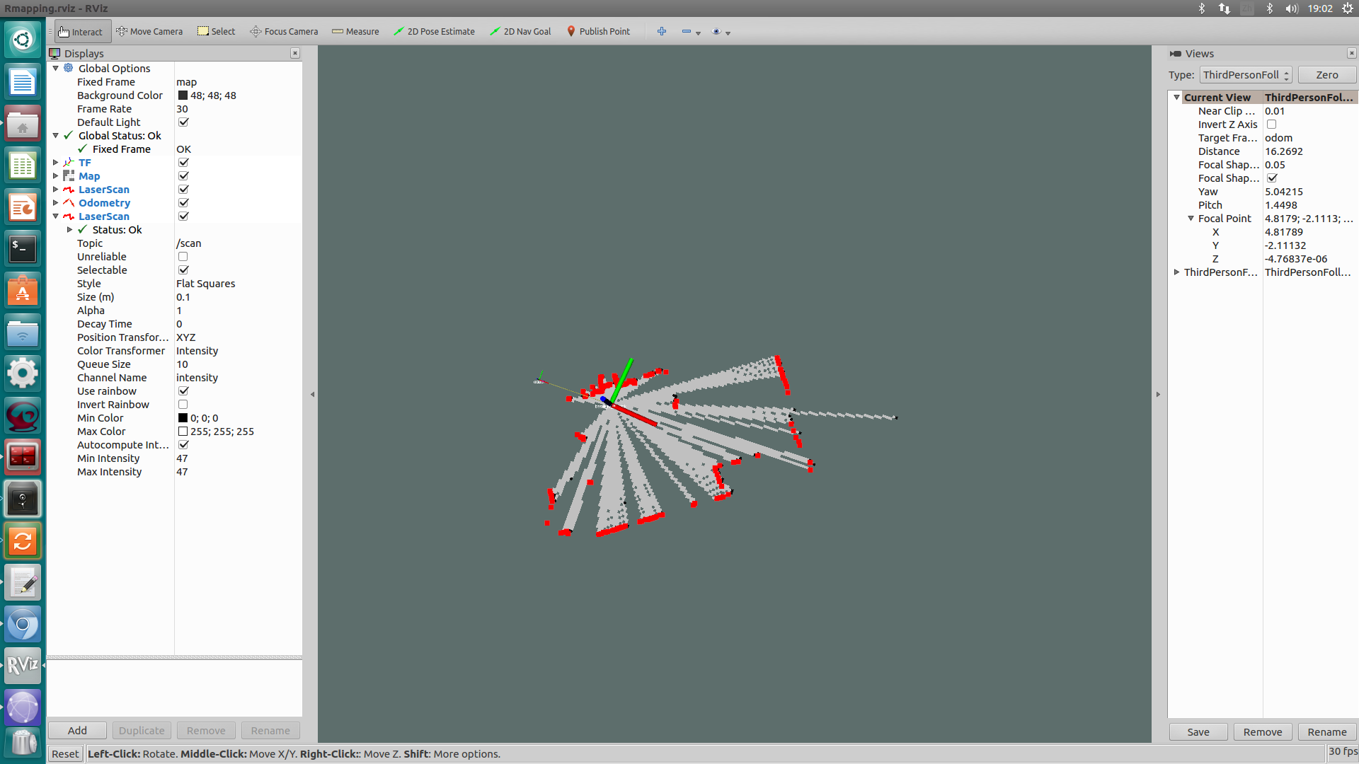Uncheck the Odometry display checkbox

(x=183, y=202)
